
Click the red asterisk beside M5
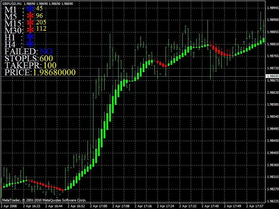(30, 16)
